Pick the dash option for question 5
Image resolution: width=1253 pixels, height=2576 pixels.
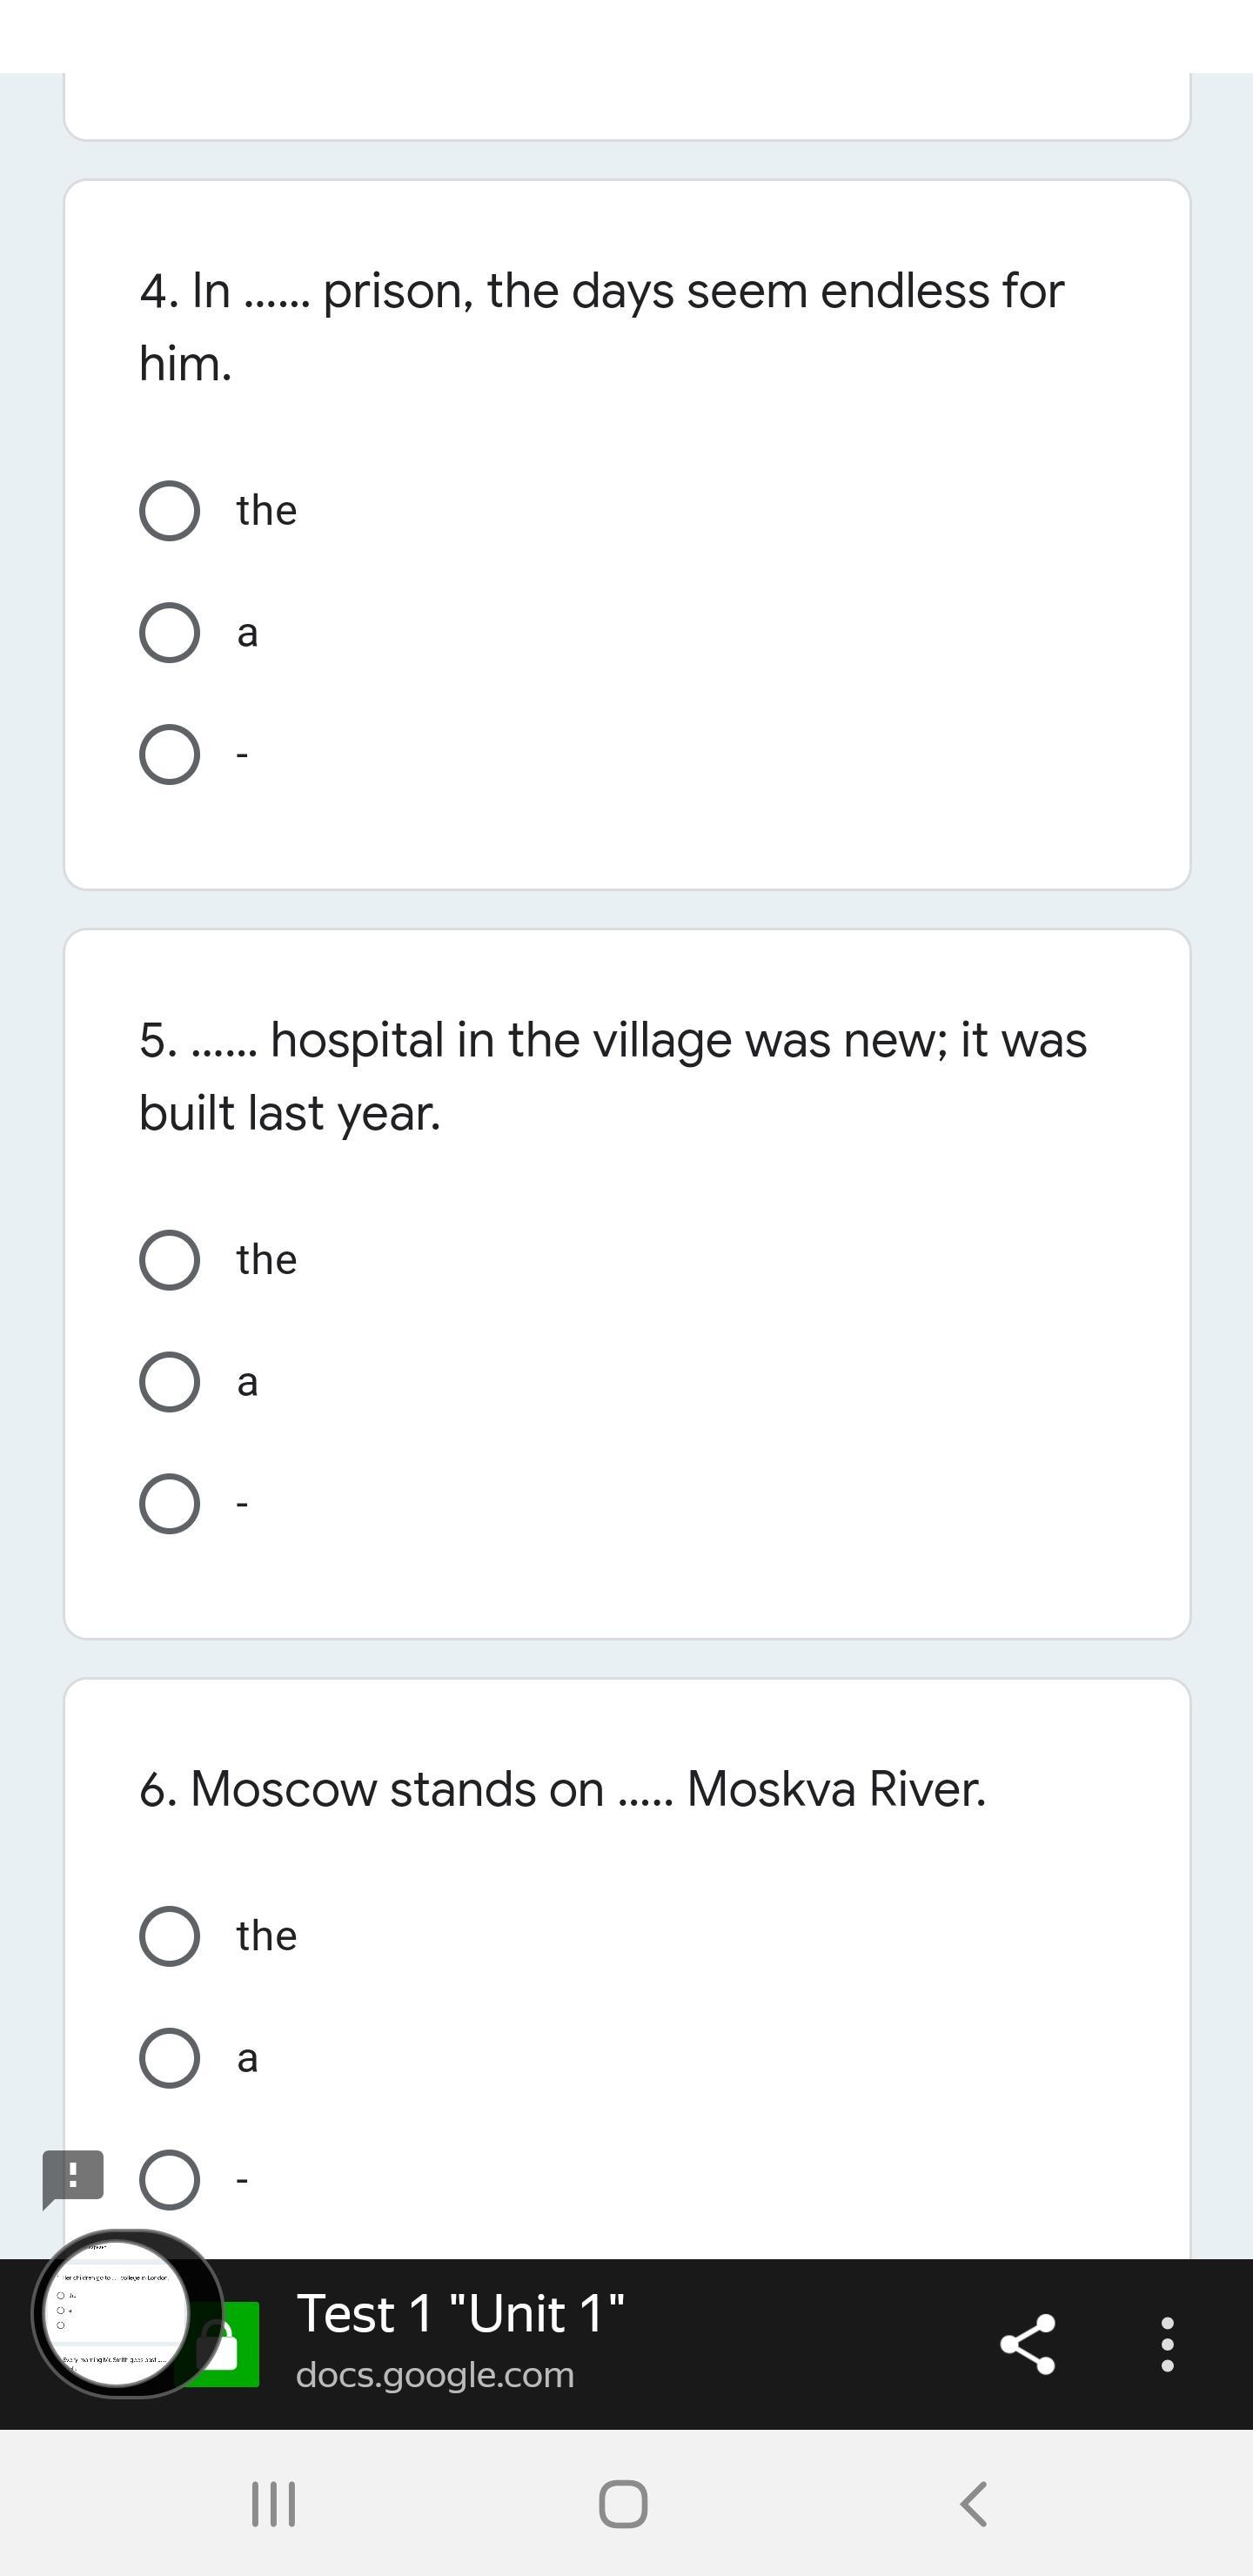pos(169,1503)
